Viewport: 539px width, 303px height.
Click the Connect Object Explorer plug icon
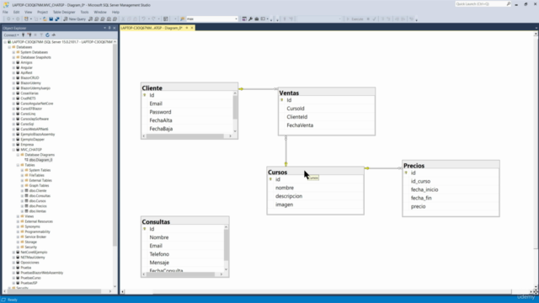[23, 35]
